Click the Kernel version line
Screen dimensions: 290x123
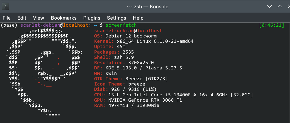[144, 41]
